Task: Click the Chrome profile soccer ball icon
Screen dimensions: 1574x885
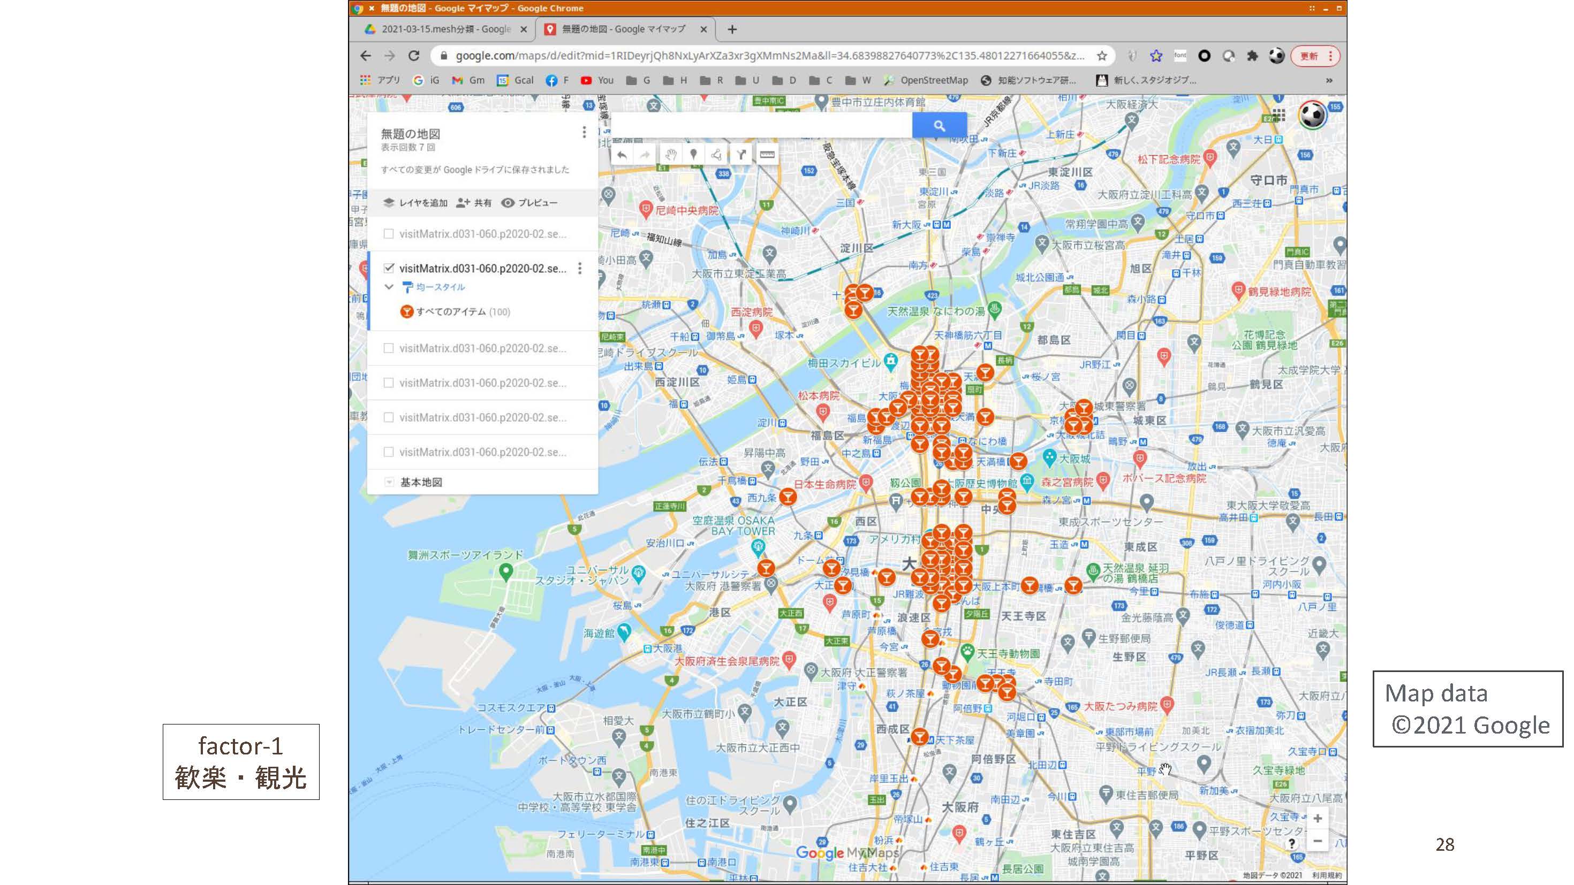Action: (1276, 56)
